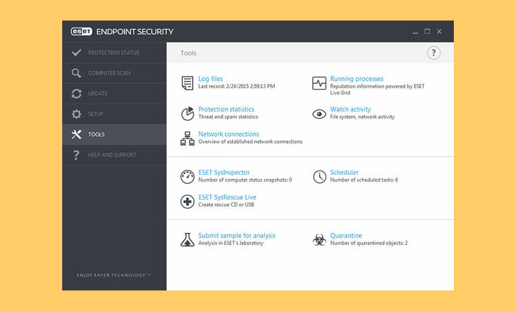Click the Tools wrench icon in sidebar
This screenshot has width=516, height=311.
coord(76,134)
